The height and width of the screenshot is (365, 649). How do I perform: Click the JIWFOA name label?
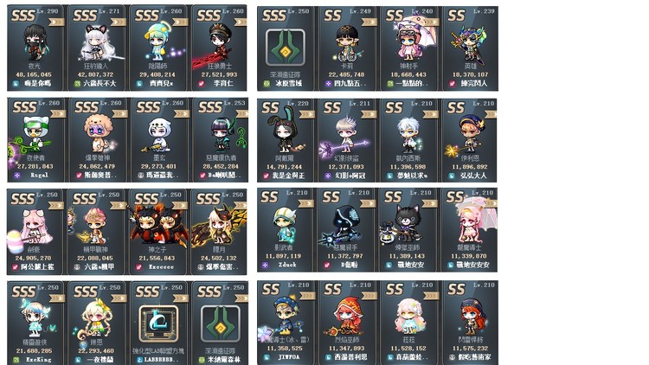[x=288, y=357]
